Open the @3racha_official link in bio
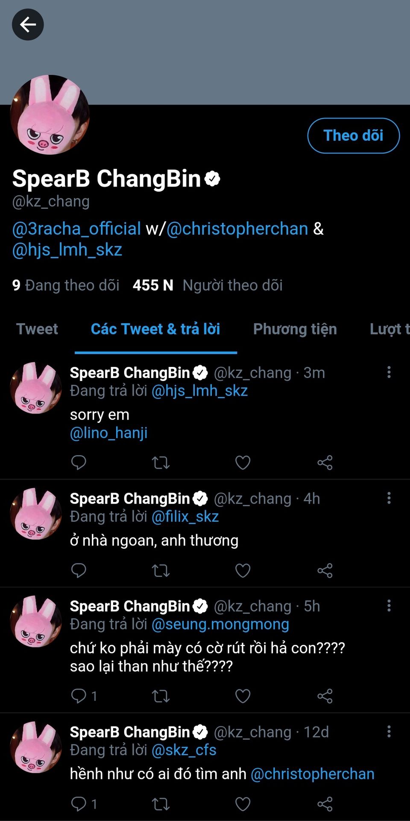Viewport: 410px width, 821px height. (76, 229)
